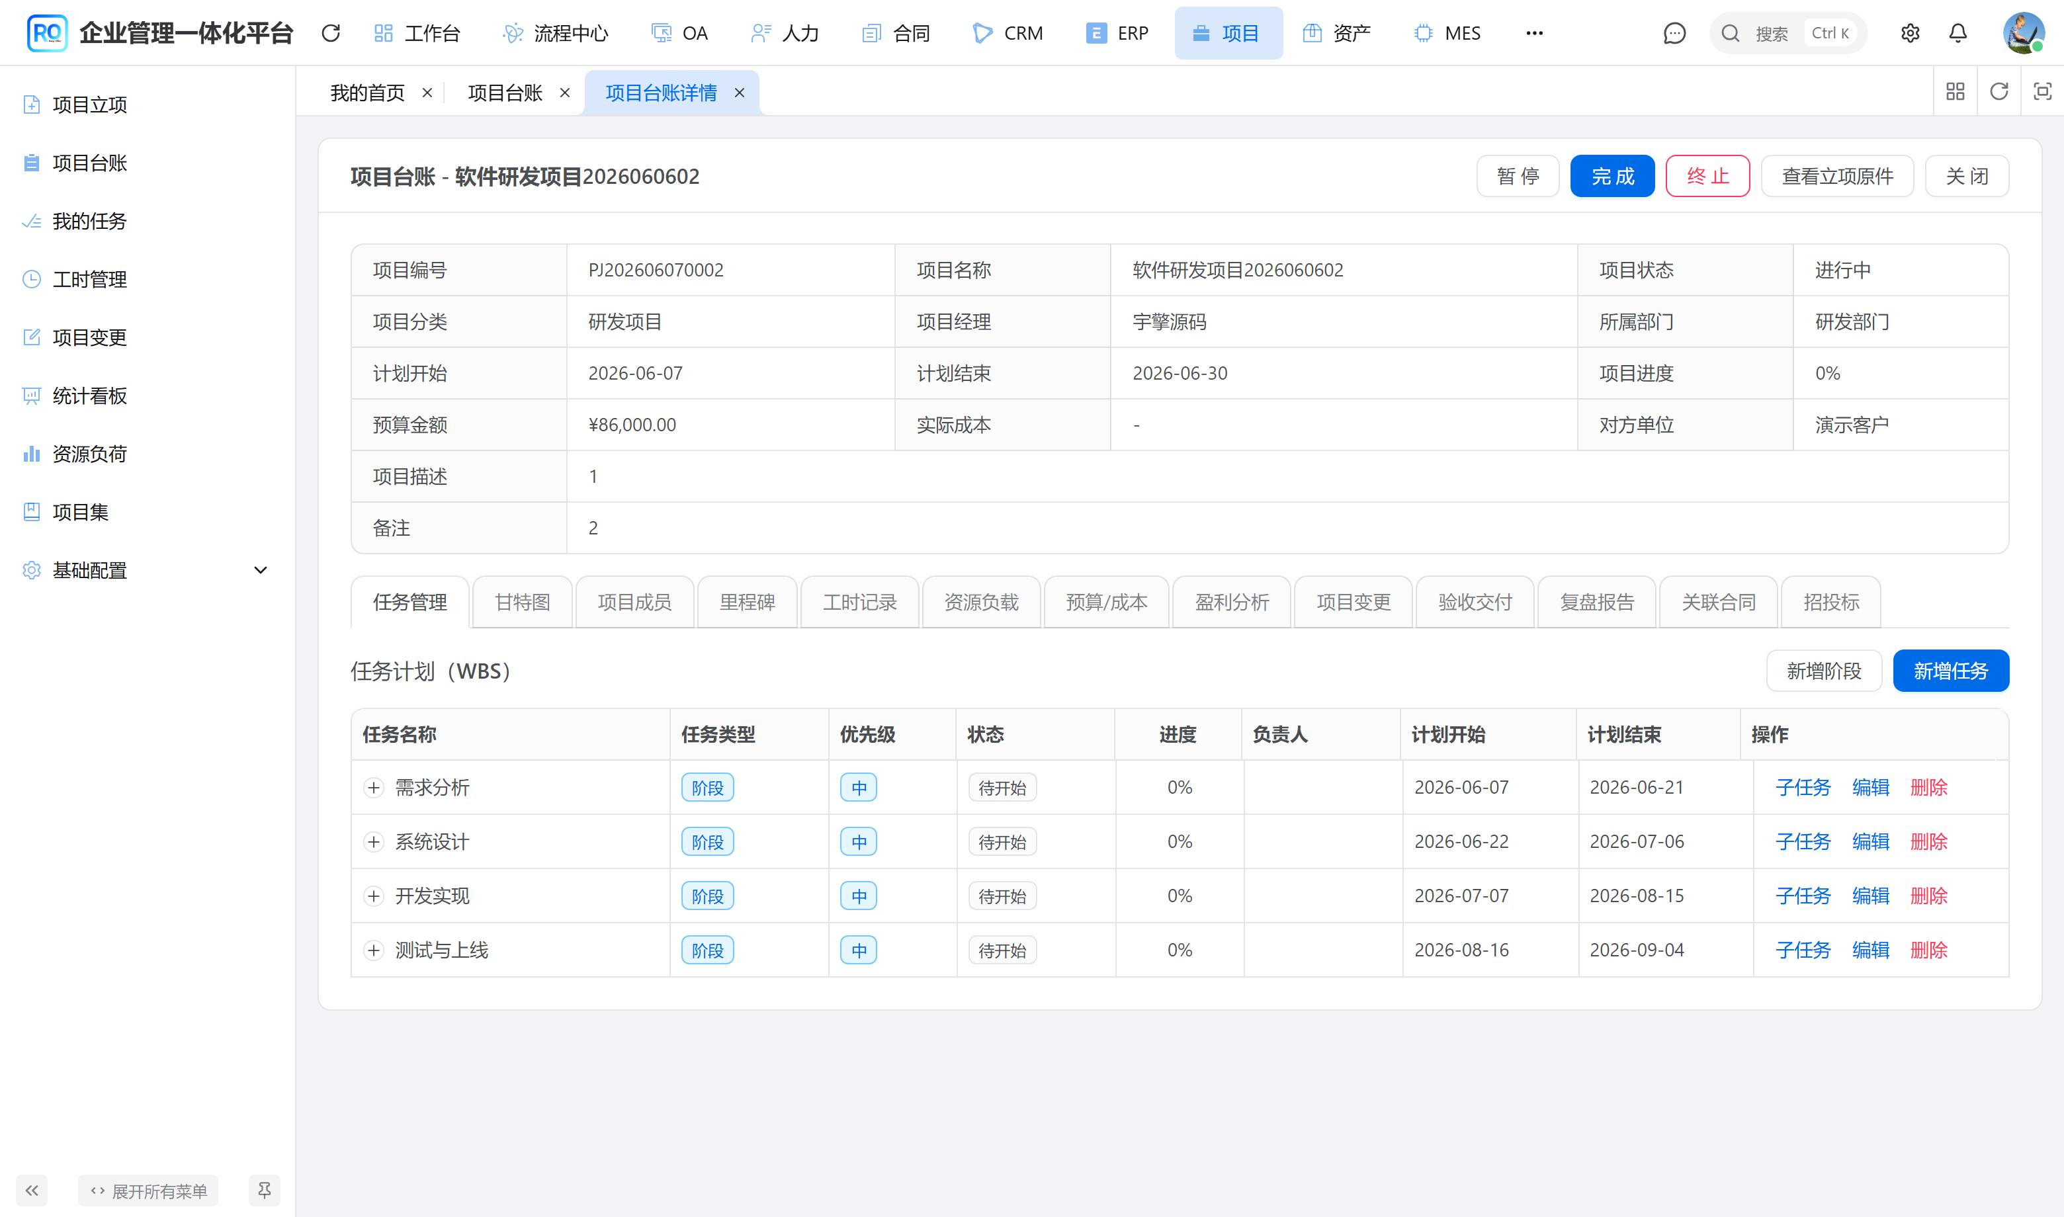The image size is (2064, 1217).
Task: Click project number PJ202606070002
Action: 656,271
